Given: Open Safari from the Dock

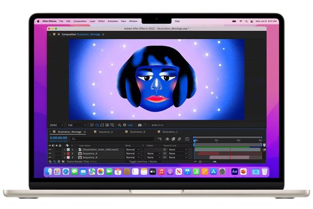Looking at the screenshot, I should (65, 172).
